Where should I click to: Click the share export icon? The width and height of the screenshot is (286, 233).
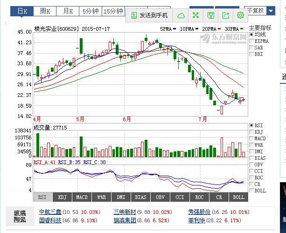tap(226, 15)
